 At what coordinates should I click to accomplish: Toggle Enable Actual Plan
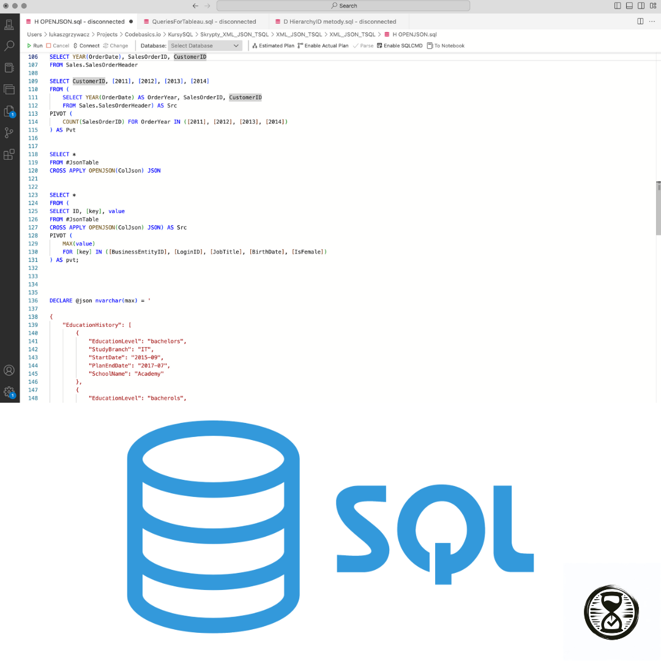tap(323, 45)
